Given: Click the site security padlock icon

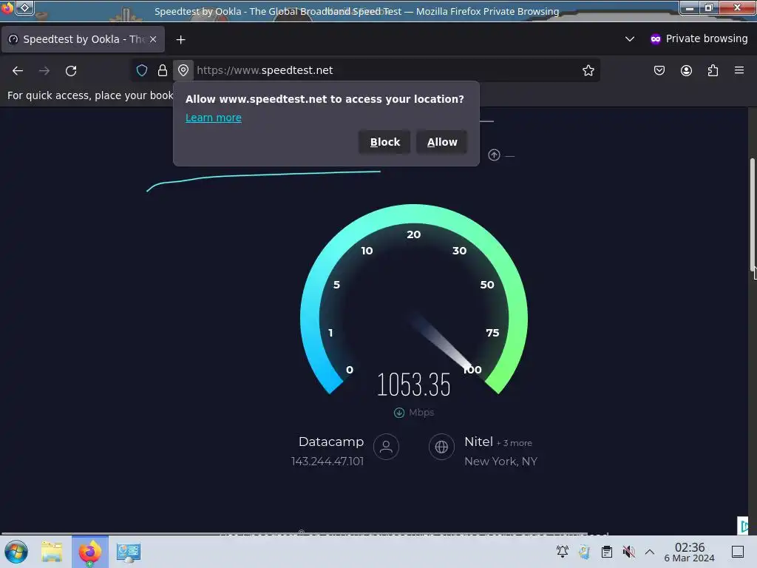Looking at the screenshot, I should click(163, 70).
